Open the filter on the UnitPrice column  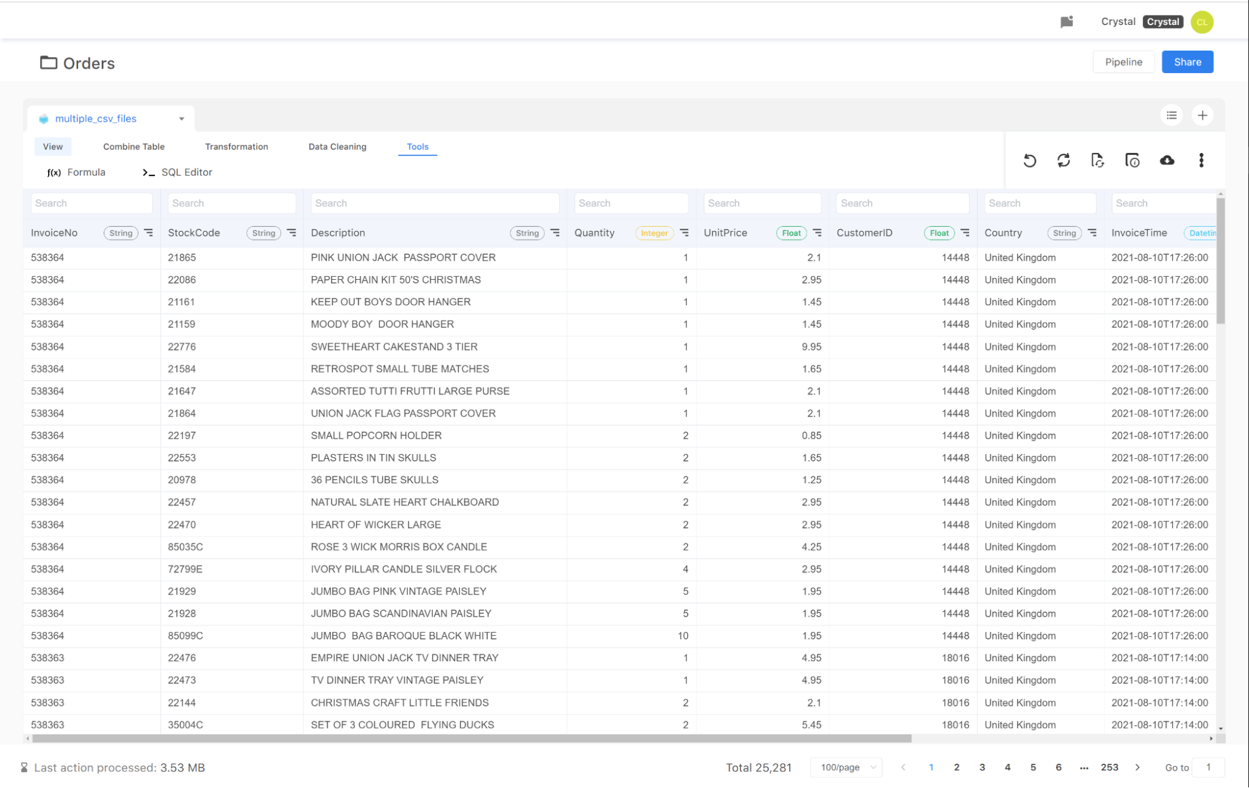[x=817, y=232]
